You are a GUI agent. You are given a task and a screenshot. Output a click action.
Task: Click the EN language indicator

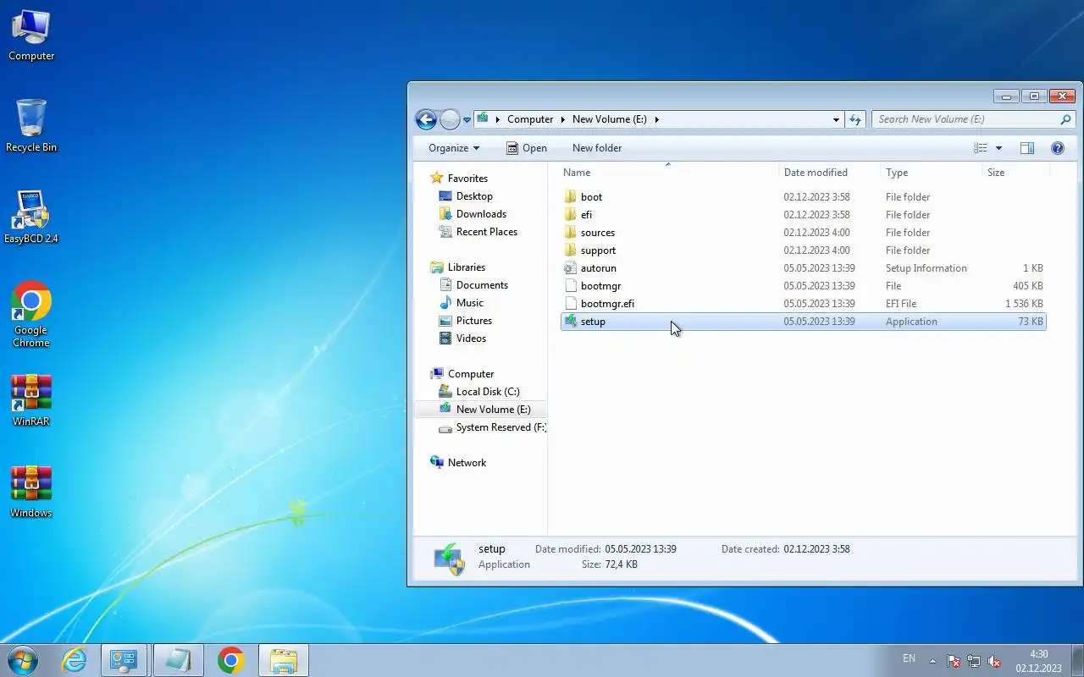(909, 658)
